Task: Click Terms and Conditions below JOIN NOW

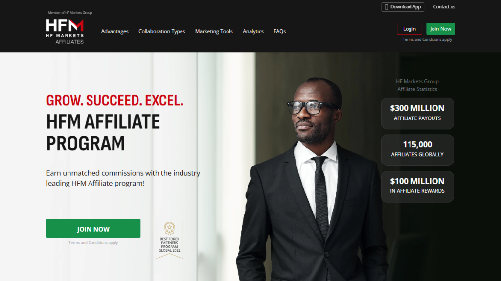Action: [x=93, y=243]
